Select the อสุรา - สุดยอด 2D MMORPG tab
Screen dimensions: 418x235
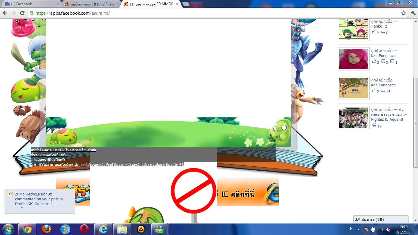(150, 4)
